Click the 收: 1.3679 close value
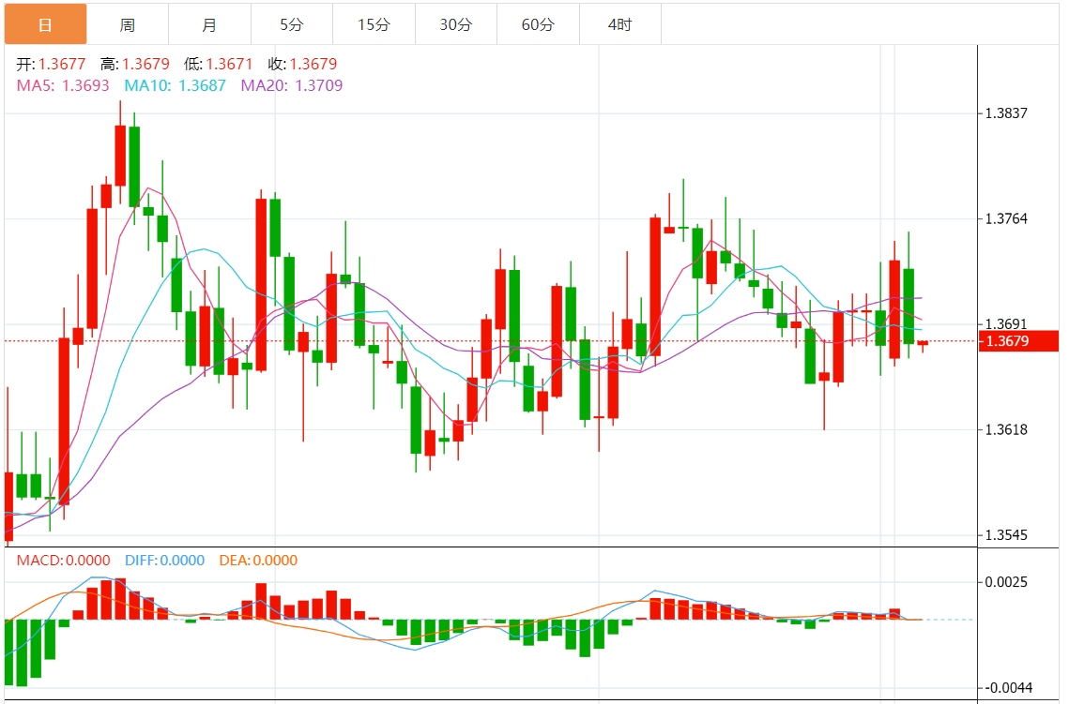The height and width of the screenshot is (704, 1069). pos(303,64)
